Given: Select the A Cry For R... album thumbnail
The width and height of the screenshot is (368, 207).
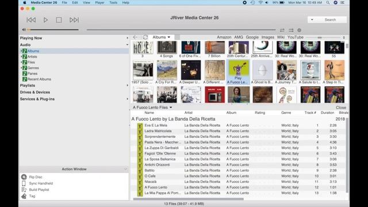Looking at the screenshot, I should click(167, 70).
